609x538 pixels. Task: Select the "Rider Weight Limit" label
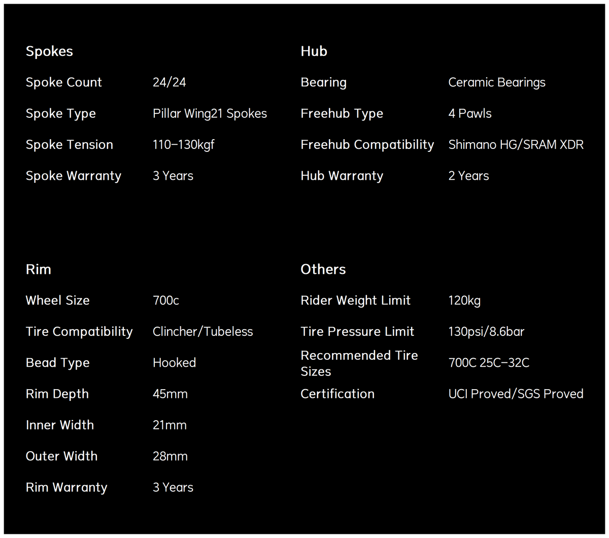pos(356,301)
